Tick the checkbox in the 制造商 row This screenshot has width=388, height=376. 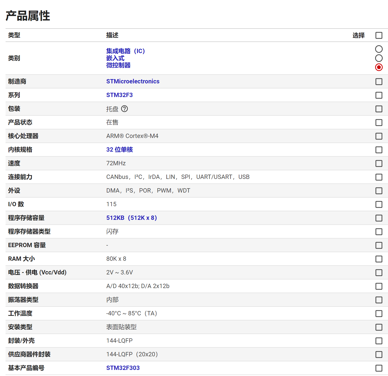379,82
